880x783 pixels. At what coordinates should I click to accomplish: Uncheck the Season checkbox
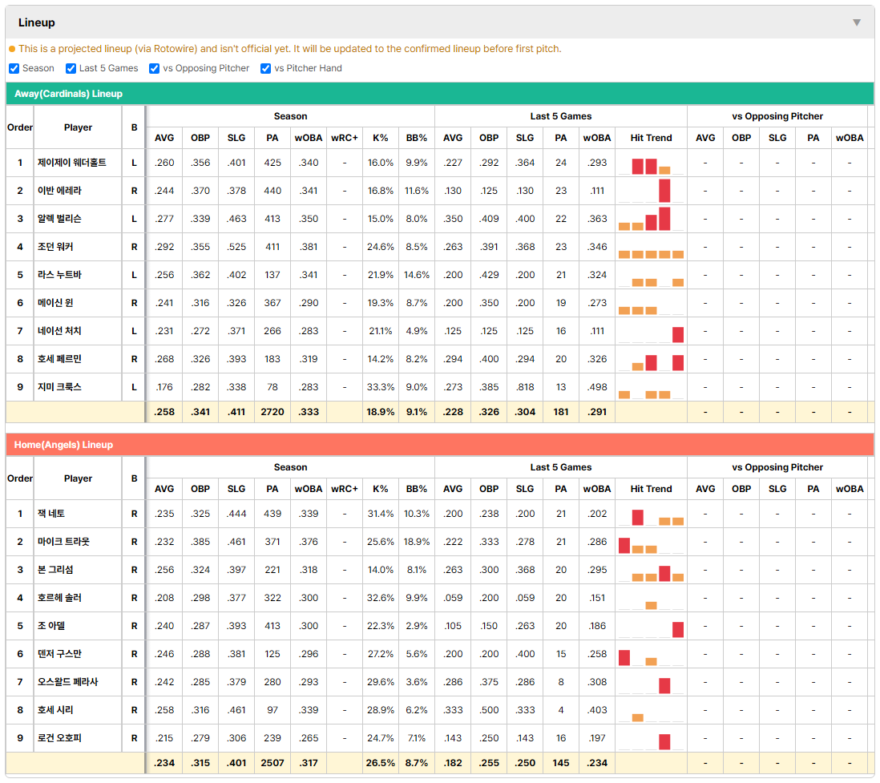[14, 68]
